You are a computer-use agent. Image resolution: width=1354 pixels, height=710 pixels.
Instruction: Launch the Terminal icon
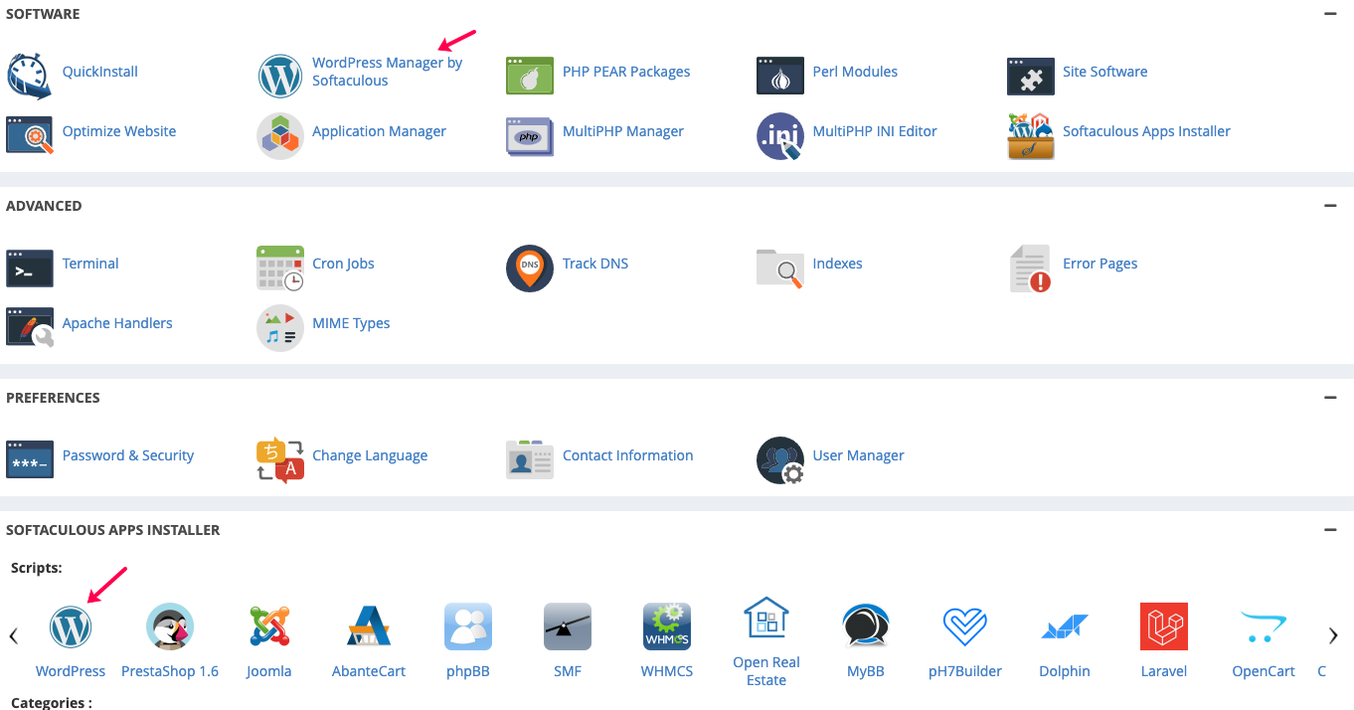30,267
